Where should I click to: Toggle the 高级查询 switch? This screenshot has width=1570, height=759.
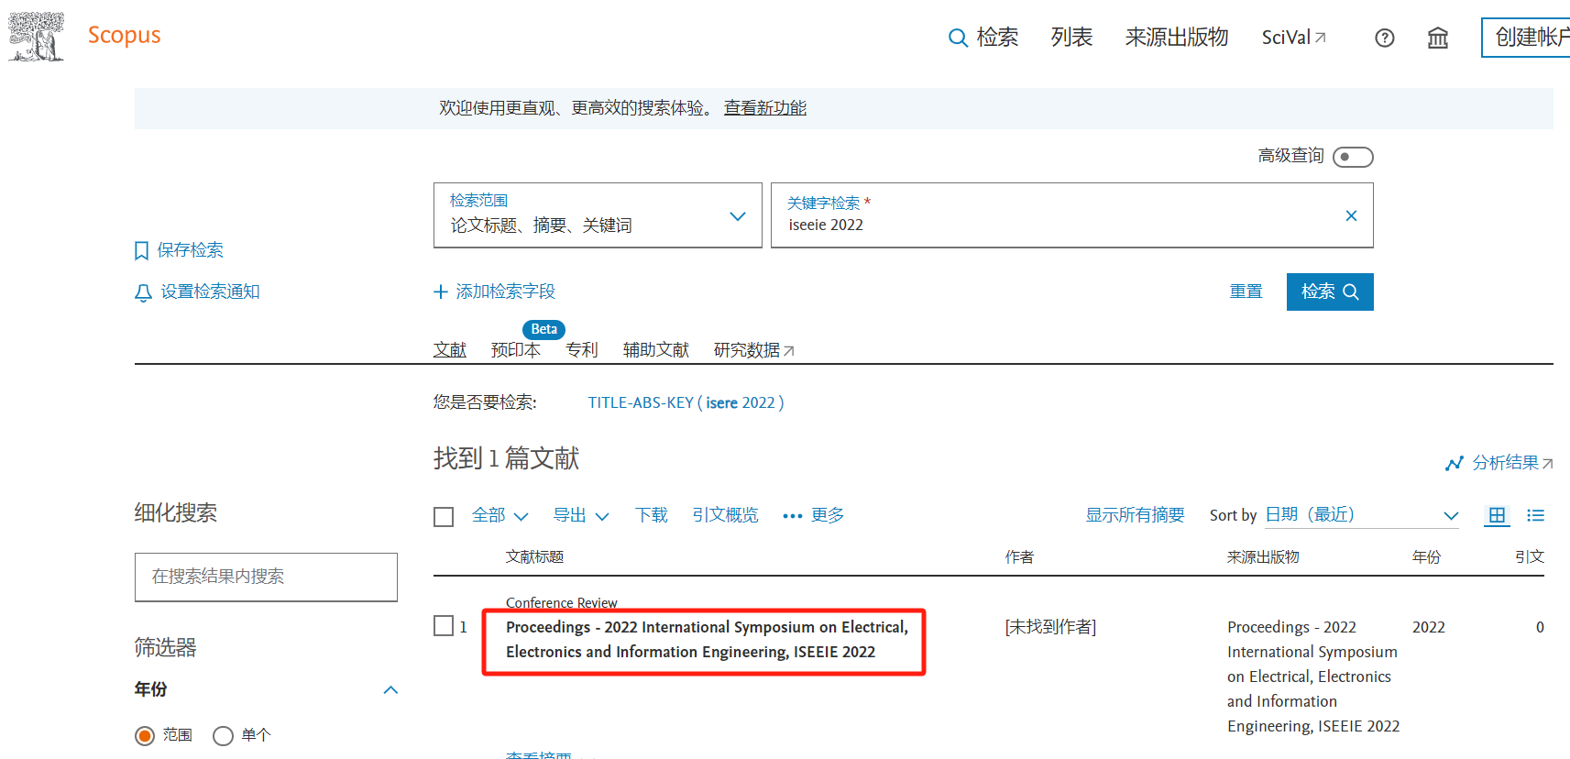click(1353, 157)
